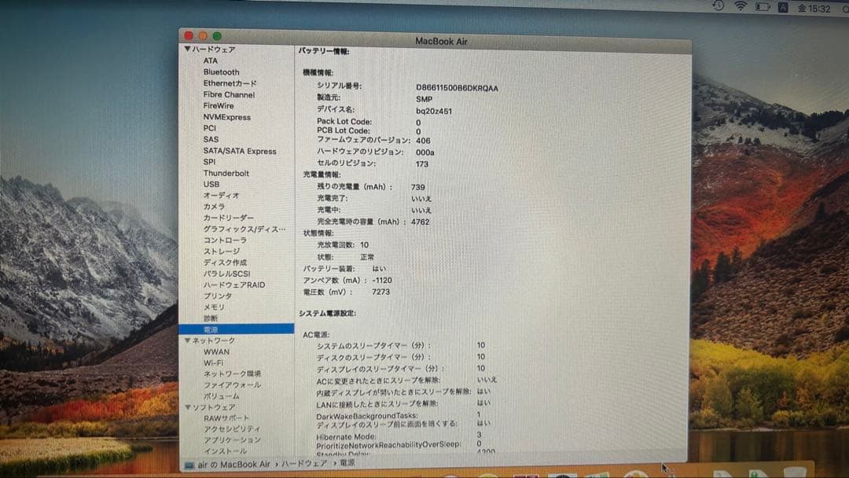Open ネットワーク環境 entry
The height and width of the screenshot is (478, 849).
232,374
